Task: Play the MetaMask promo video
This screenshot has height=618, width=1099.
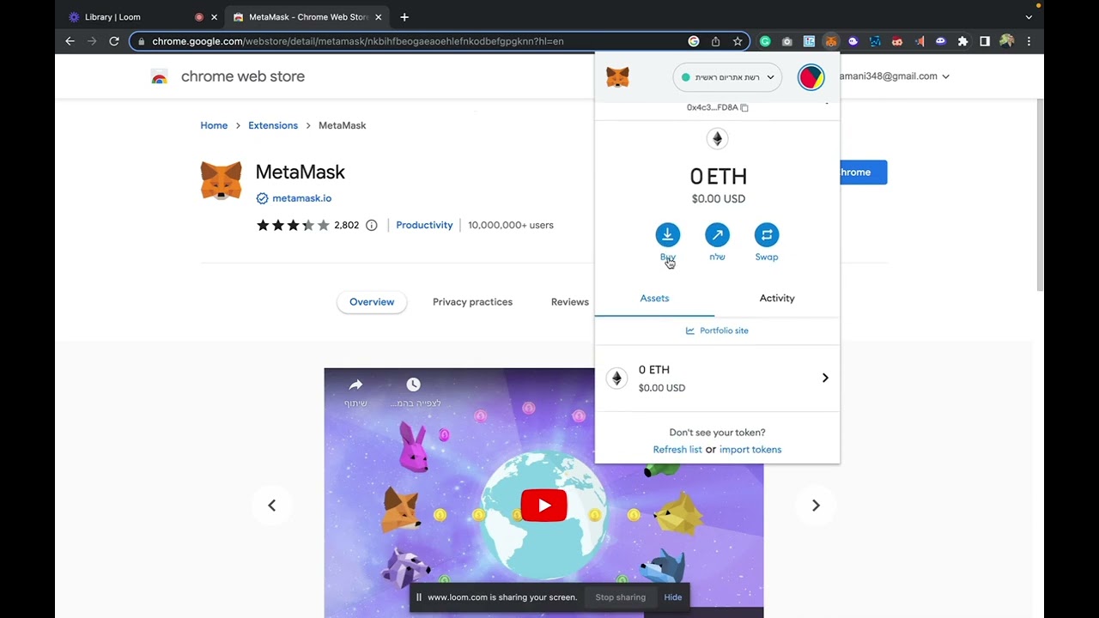Action: [x=543, y=506]
